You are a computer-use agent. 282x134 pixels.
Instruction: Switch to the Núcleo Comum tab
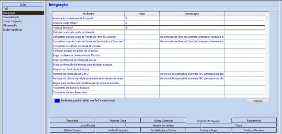coord(72,130)
